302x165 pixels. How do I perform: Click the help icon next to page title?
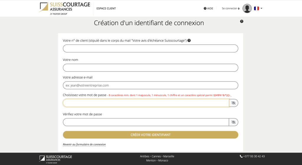(x=242, y=21)
